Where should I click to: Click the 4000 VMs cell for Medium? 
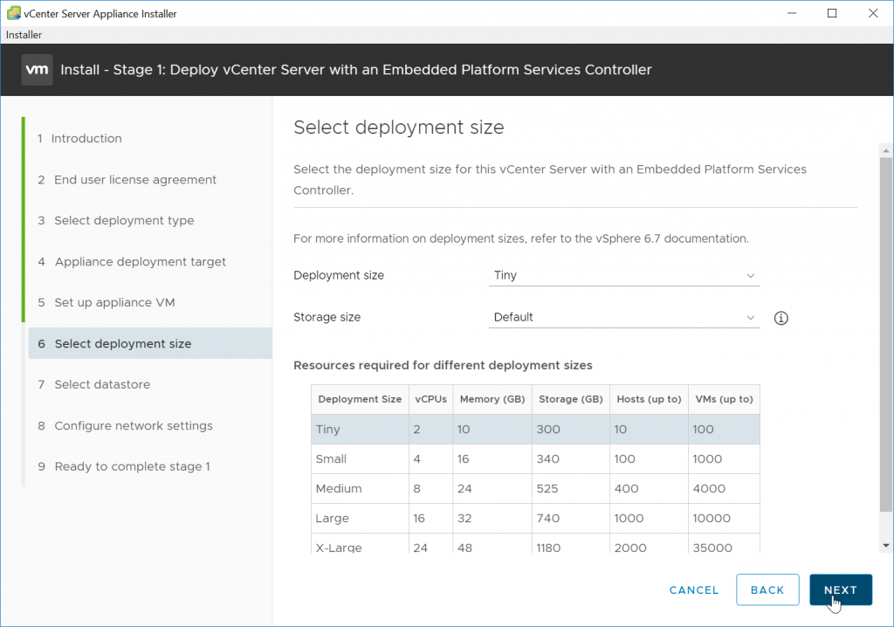coord(724,488)
